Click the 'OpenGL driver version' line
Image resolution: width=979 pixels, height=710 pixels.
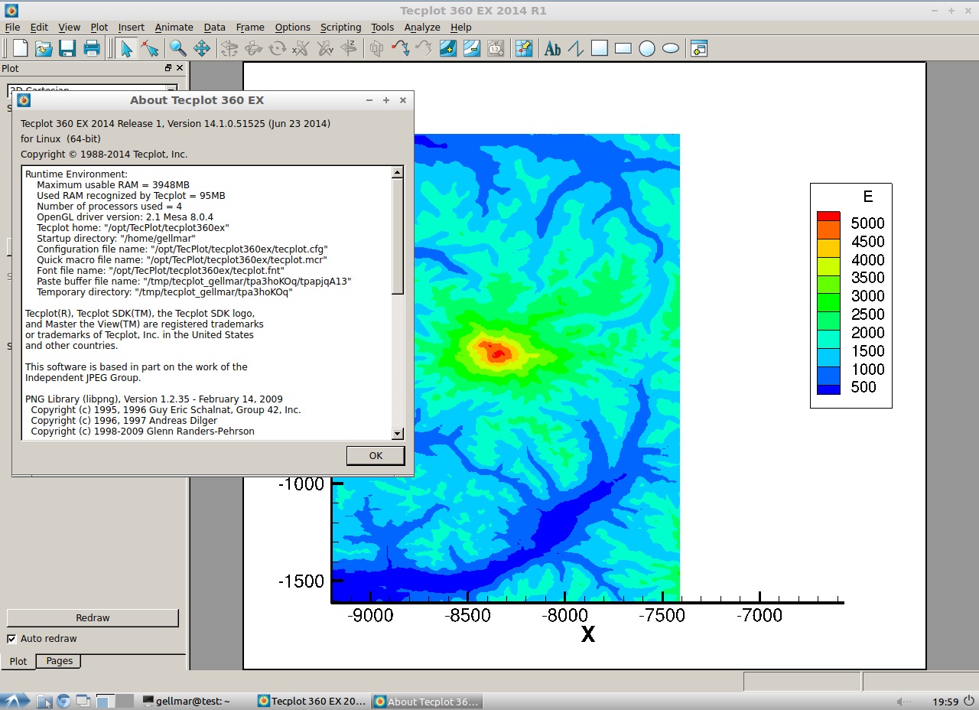(x=125, y=217)
